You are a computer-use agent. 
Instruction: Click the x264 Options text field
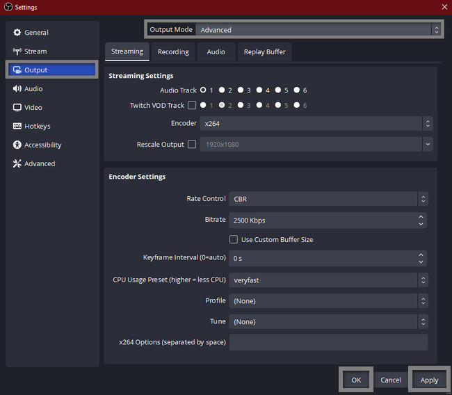click(x=328, y=342)
